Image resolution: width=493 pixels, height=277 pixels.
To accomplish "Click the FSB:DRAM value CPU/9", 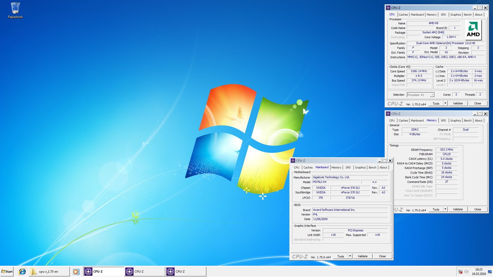I will (447, 154).
